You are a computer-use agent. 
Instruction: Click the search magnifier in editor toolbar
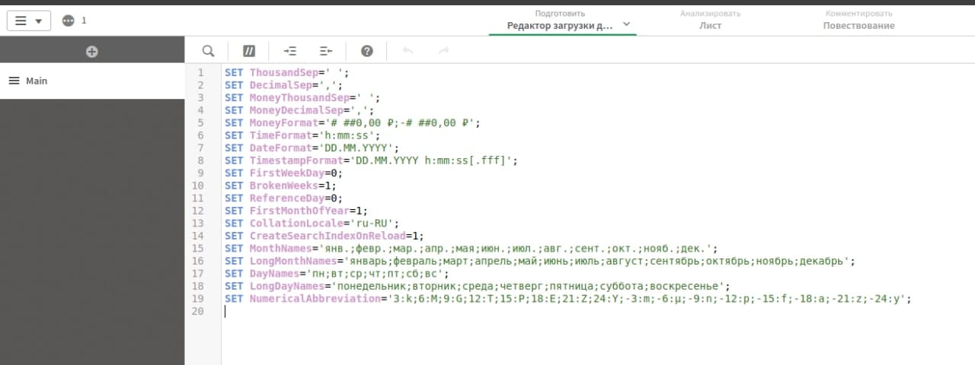click(x=208, y=51)
